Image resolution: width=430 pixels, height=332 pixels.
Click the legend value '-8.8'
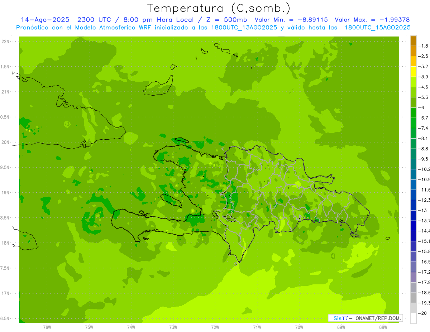pos(423,149)
